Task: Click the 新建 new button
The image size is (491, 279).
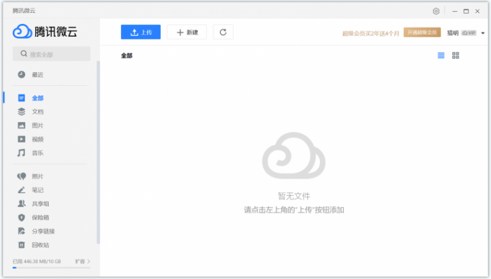Action: point(187,32)
